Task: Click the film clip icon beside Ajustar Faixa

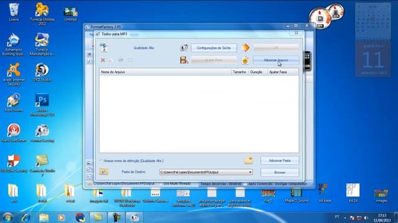Action: (184, 60)
